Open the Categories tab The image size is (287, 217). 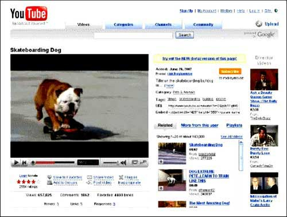point(123,25)
